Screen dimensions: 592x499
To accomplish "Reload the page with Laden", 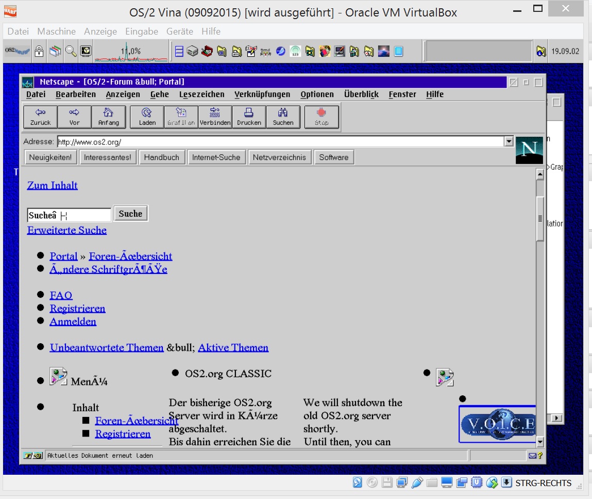I will [147, 117].
